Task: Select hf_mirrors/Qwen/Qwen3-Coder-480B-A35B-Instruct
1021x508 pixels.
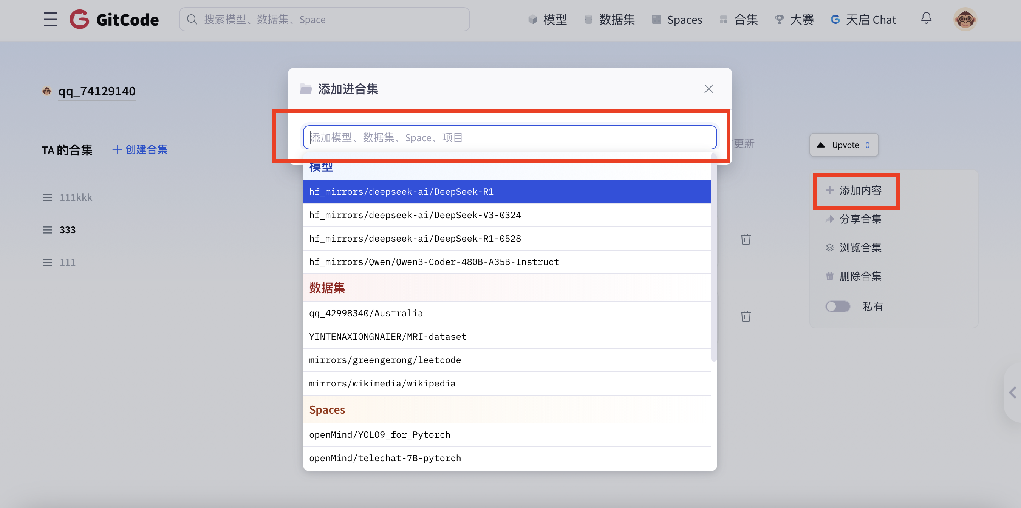Action: tap(507, 262)
